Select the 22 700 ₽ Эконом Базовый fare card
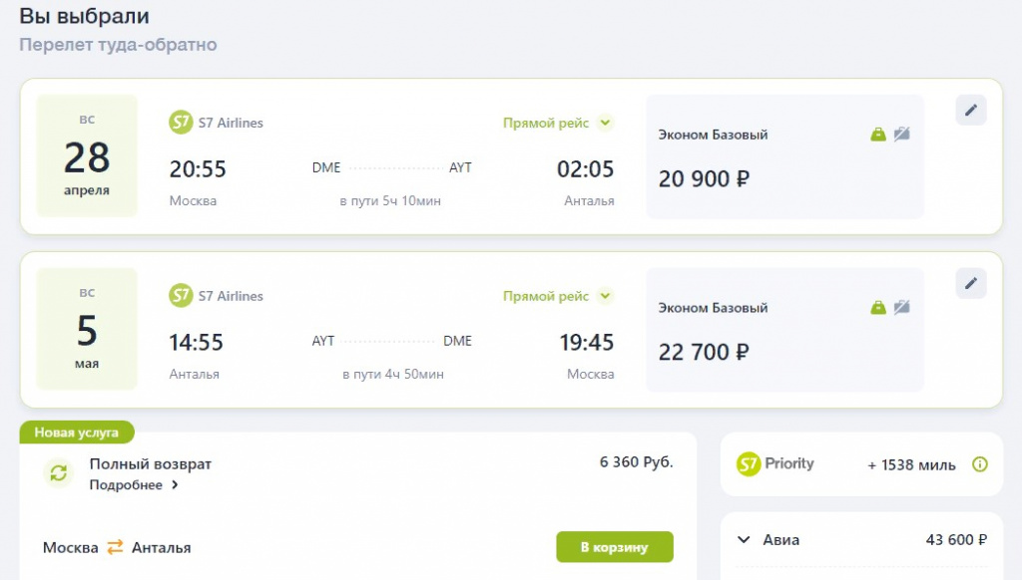The width and height of the screenshot is (1022, 580). [x=784, y=330]
